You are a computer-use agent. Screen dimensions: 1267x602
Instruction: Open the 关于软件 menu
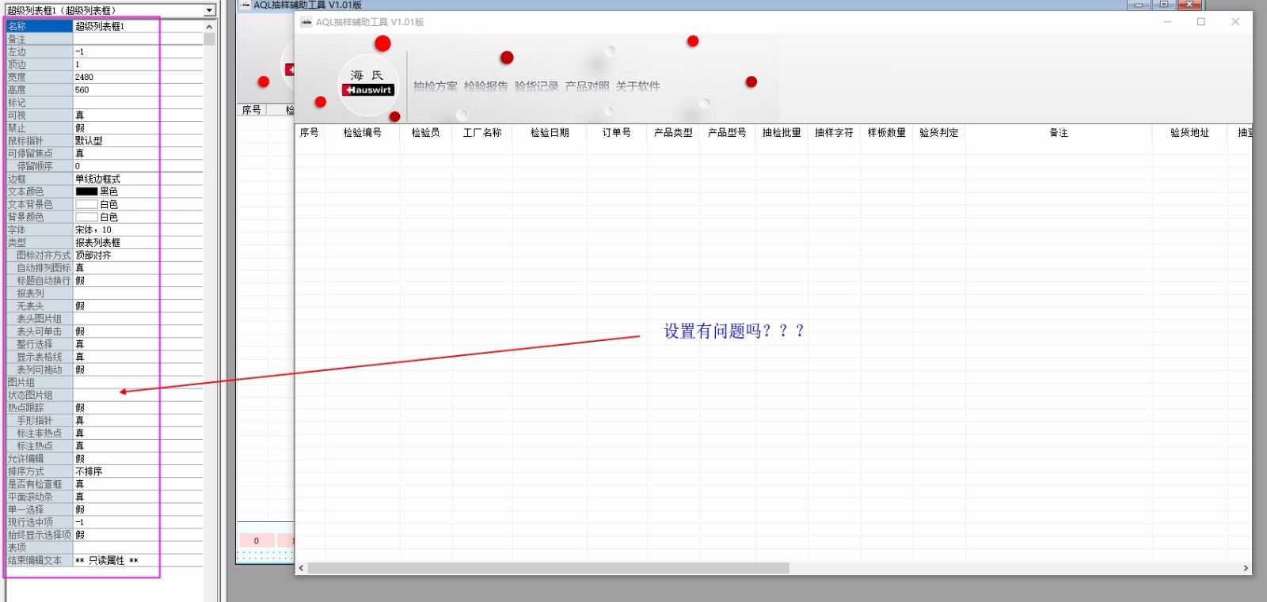click(x=637, y=86)
